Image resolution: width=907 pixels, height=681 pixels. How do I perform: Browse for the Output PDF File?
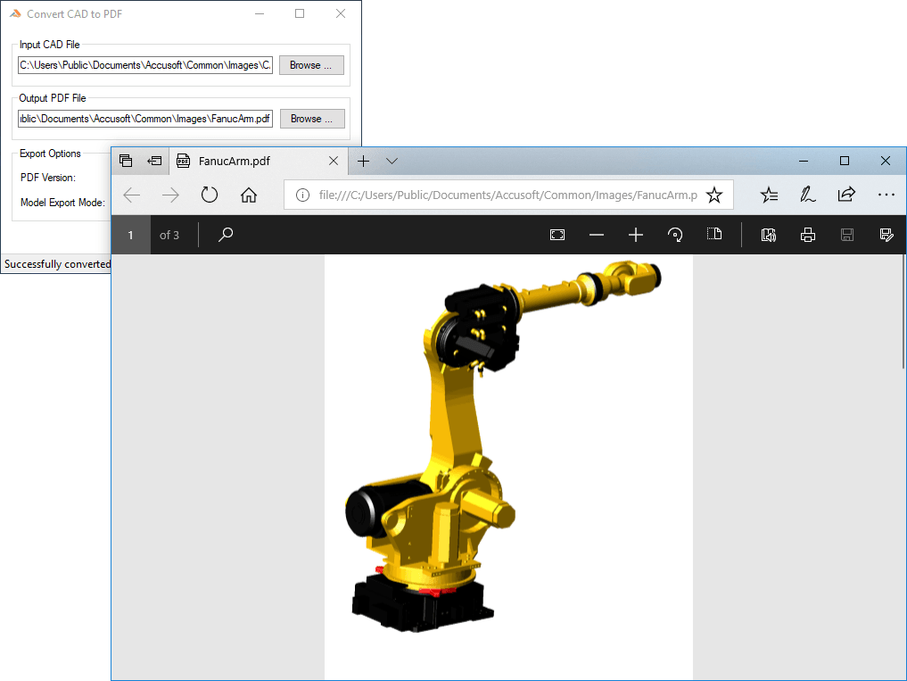tap(312, 119)
